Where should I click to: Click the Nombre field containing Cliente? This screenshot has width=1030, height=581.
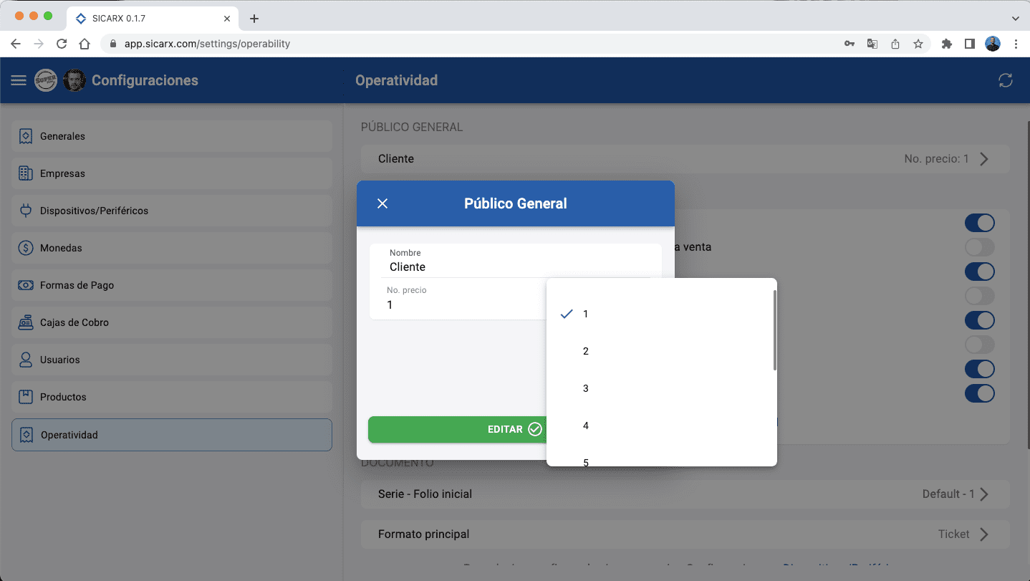point(516,267)
